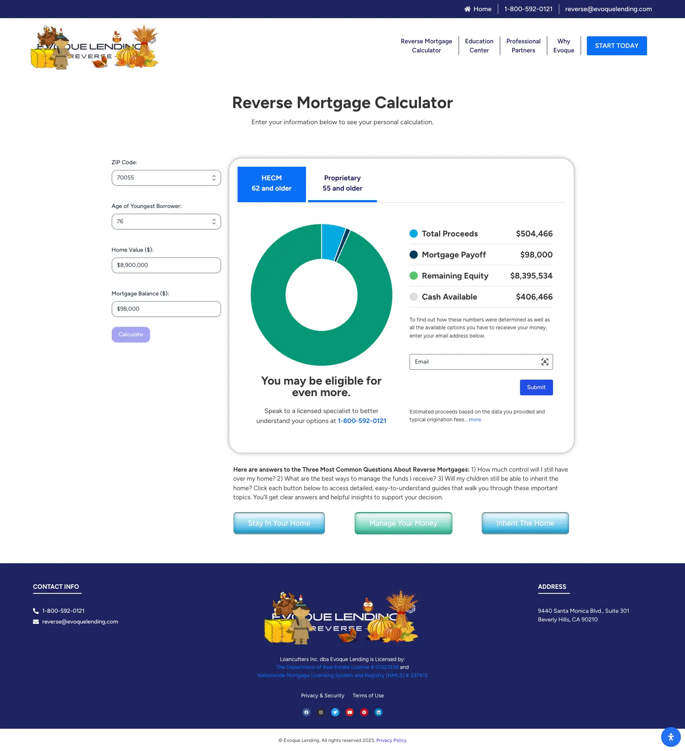Open the LinkedIn social icon

pos(379,712)
